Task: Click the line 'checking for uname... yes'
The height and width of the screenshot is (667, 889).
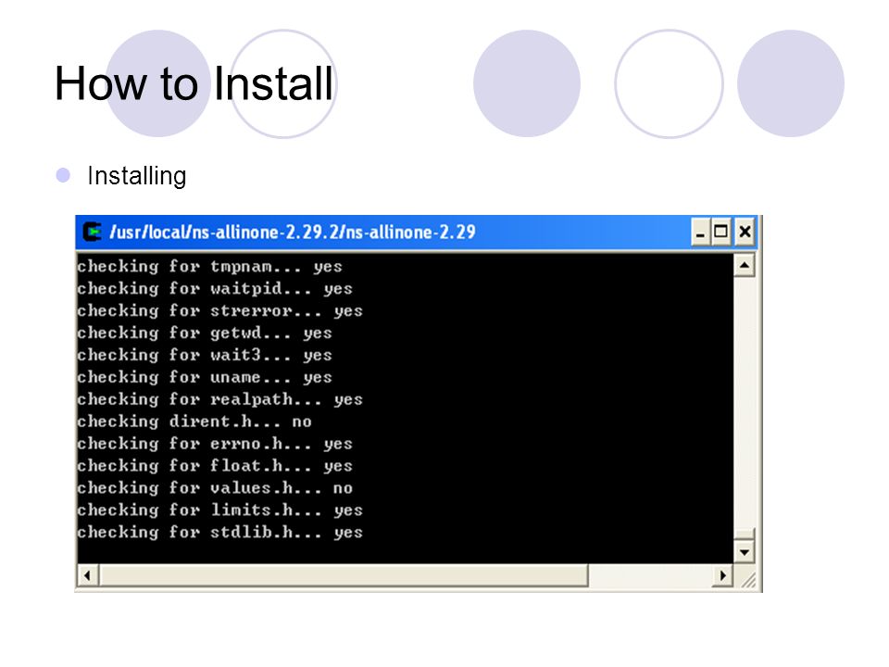Action: tap(205, 377)
